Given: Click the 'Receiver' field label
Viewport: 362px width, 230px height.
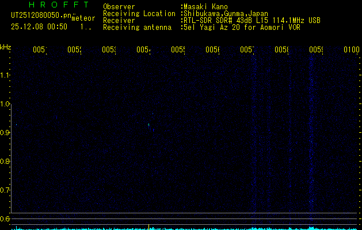Looking at the screenshot, I should [119, 21].
